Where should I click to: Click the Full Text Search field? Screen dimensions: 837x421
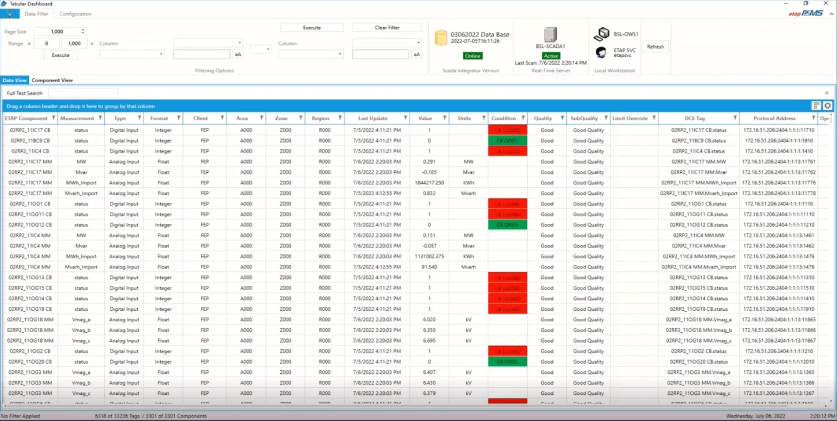(84, 93)
